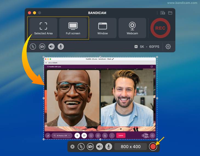Toggle microphone in Bandicam main window
Image resolution: width=200 pixels, height=156 pixels.
[x=61, y=47]
